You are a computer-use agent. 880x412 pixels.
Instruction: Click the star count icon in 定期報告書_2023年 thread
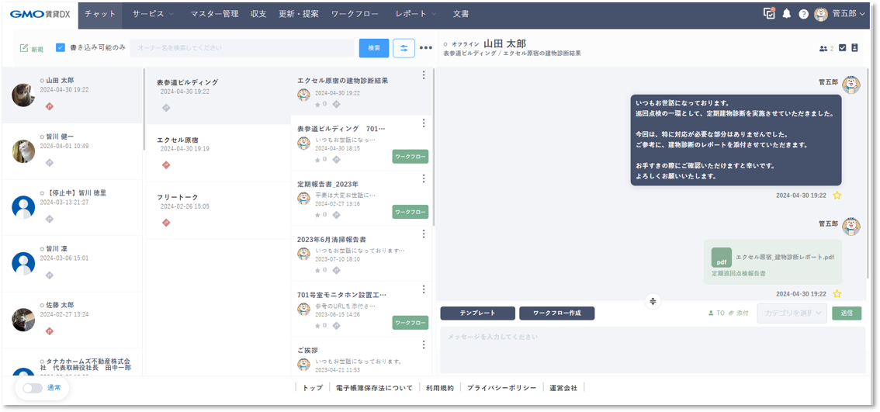317,214
